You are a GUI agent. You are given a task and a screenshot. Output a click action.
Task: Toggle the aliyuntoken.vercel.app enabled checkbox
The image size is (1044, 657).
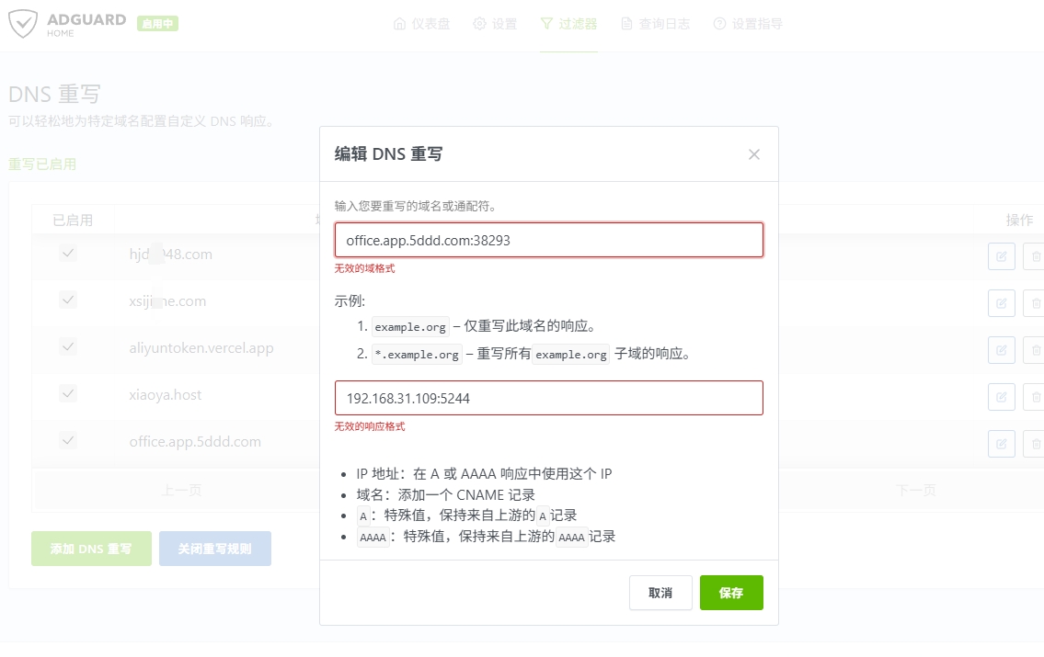67,346
